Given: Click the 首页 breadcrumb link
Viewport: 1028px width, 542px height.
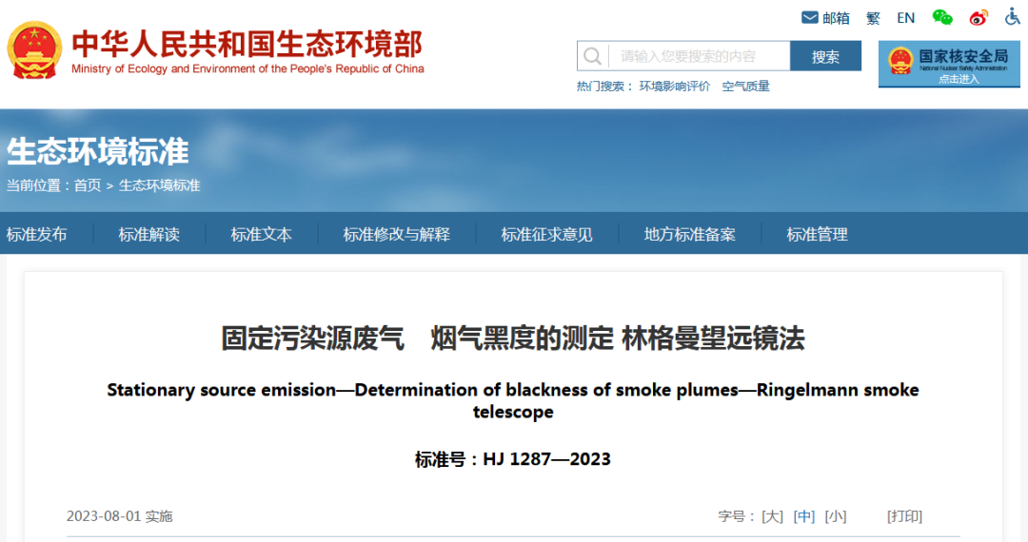Looking at the screenshot, I should 88,185.
